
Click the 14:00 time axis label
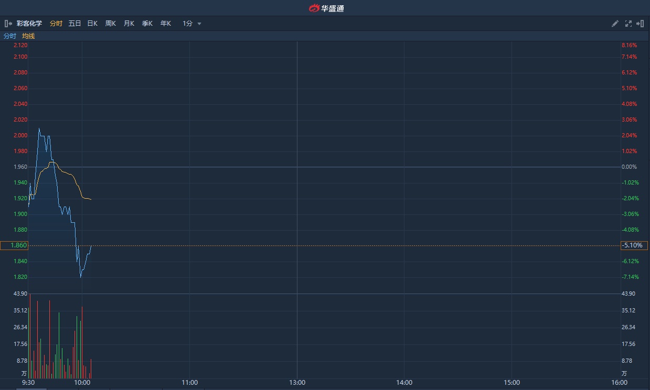pos(404,383)
